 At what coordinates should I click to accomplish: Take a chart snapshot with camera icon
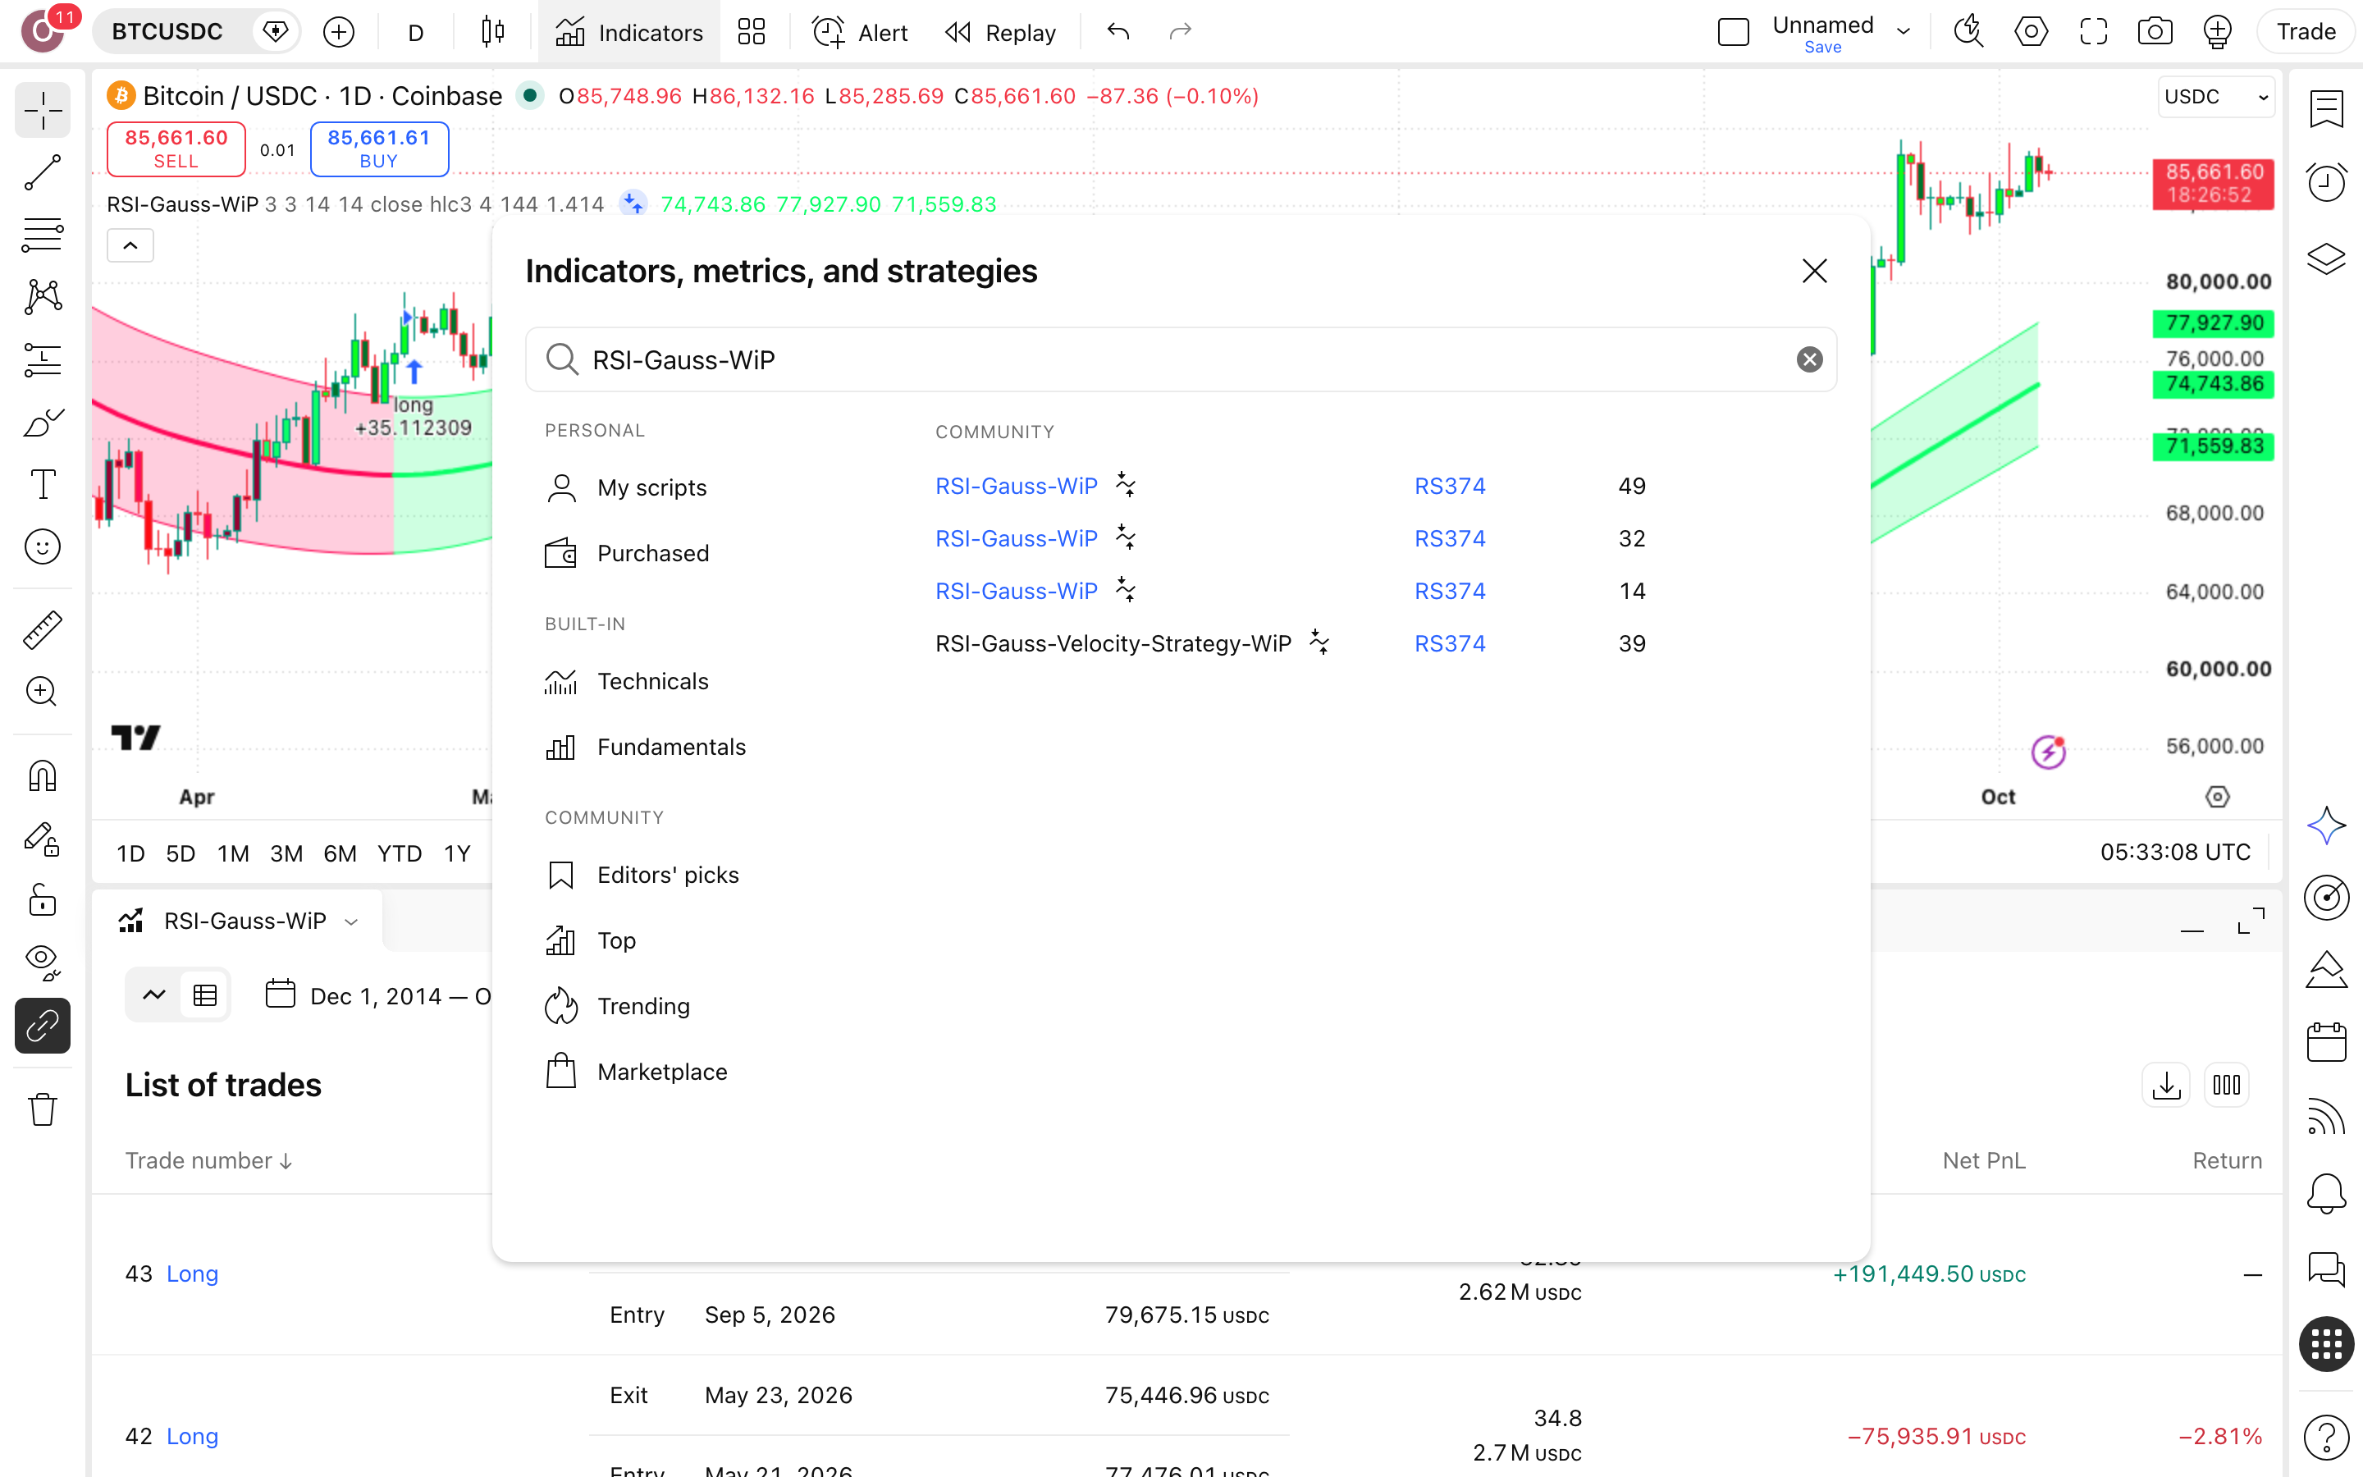[x=2155, y=31]
